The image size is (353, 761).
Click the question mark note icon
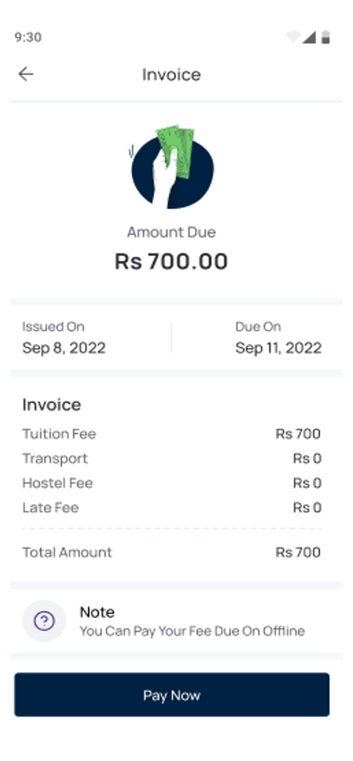point(44,621)
